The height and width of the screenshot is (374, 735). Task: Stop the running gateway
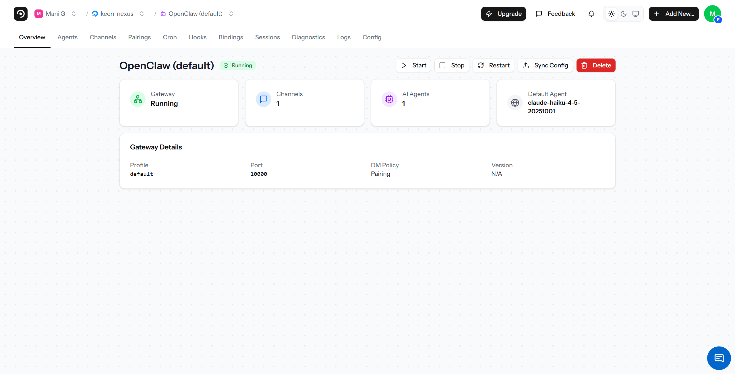(x=452, y=65)
